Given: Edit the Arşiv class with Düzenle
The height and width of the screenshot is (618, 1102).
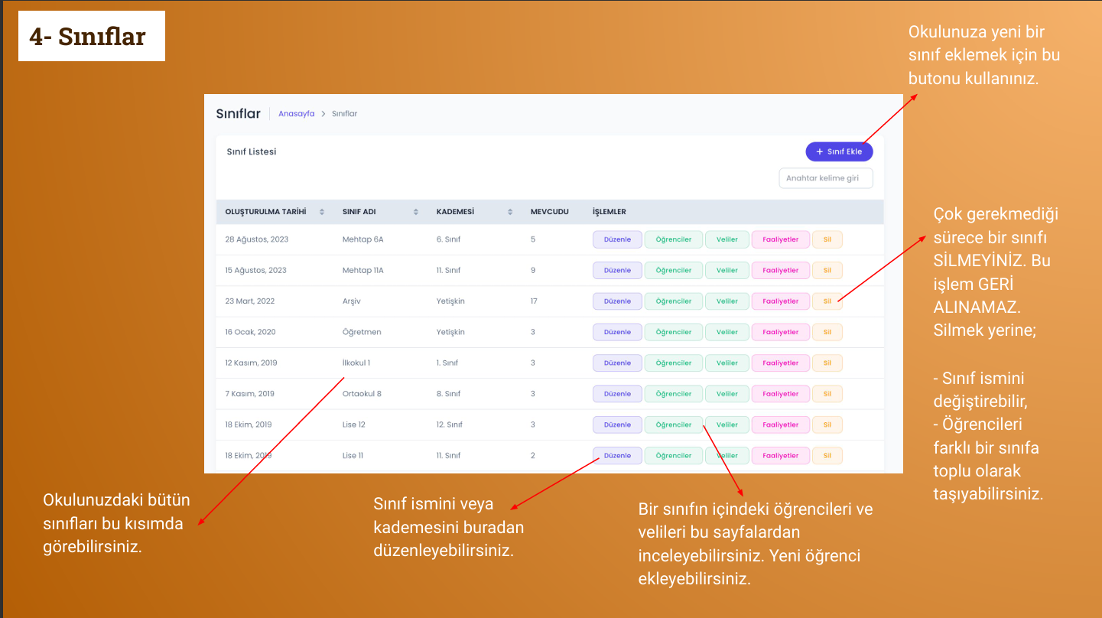Looking at the screenshot, I should click(x=617, y=301).
